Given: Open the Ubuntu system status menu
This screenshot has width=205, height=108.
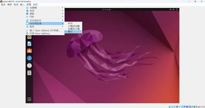Looking at the screenshot, I should point(174,9).
